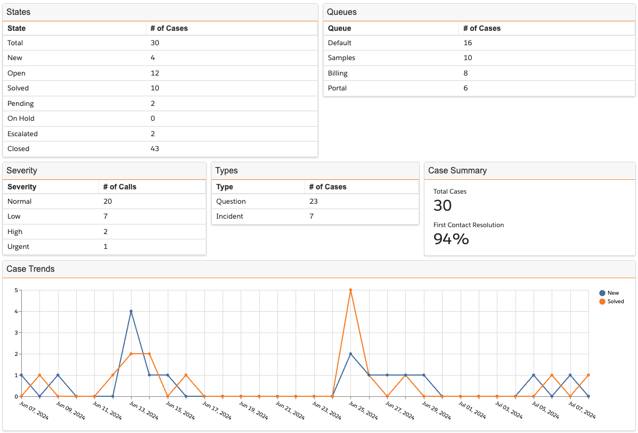
Task: Click the Solved peak point at 5
Action: pyautogui.click(x=350, y=290)
